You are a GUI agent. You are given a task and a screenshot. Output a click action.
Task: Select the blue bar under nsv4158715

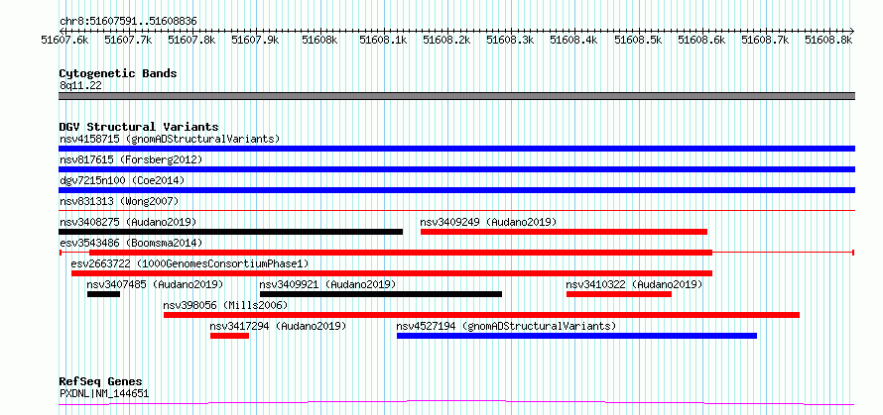tap(456, 149)
